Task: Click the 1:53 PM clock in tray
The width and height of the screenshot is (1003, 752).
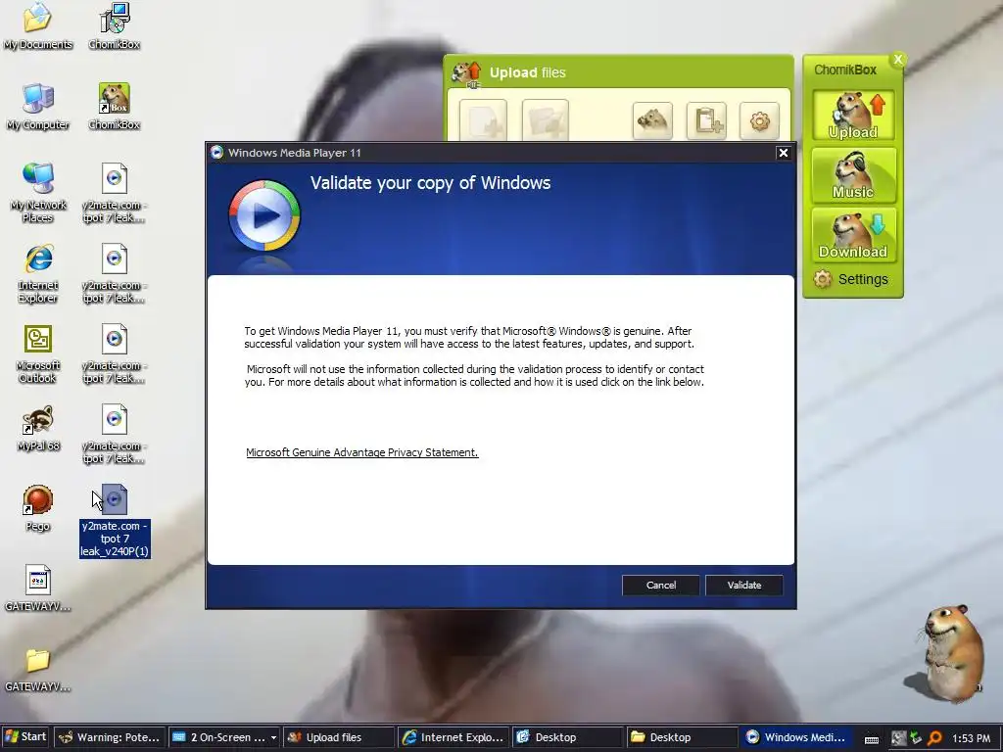Action: [x=971, y=738]
